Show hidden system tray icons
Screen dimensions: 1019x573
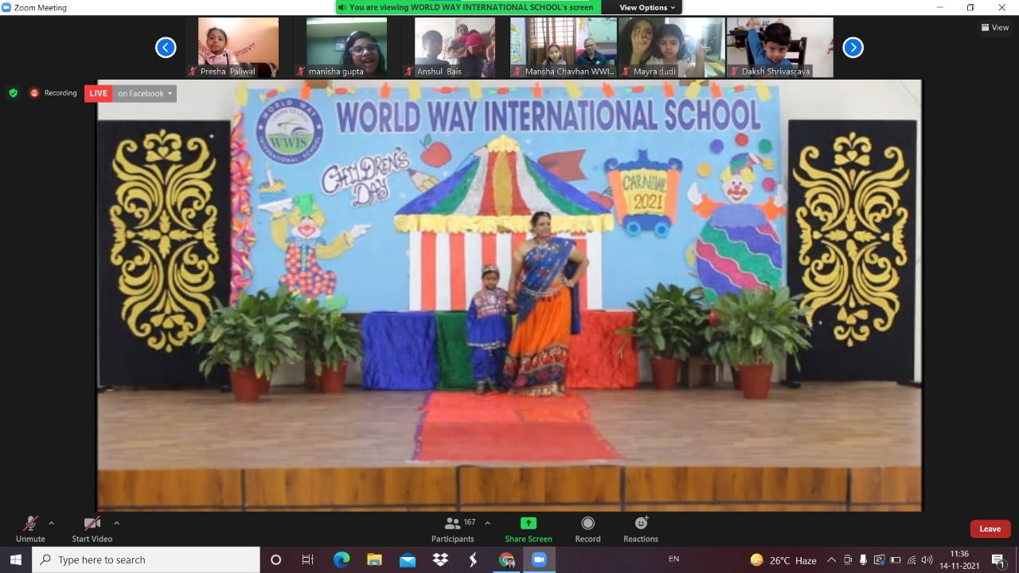pos(831,560)
